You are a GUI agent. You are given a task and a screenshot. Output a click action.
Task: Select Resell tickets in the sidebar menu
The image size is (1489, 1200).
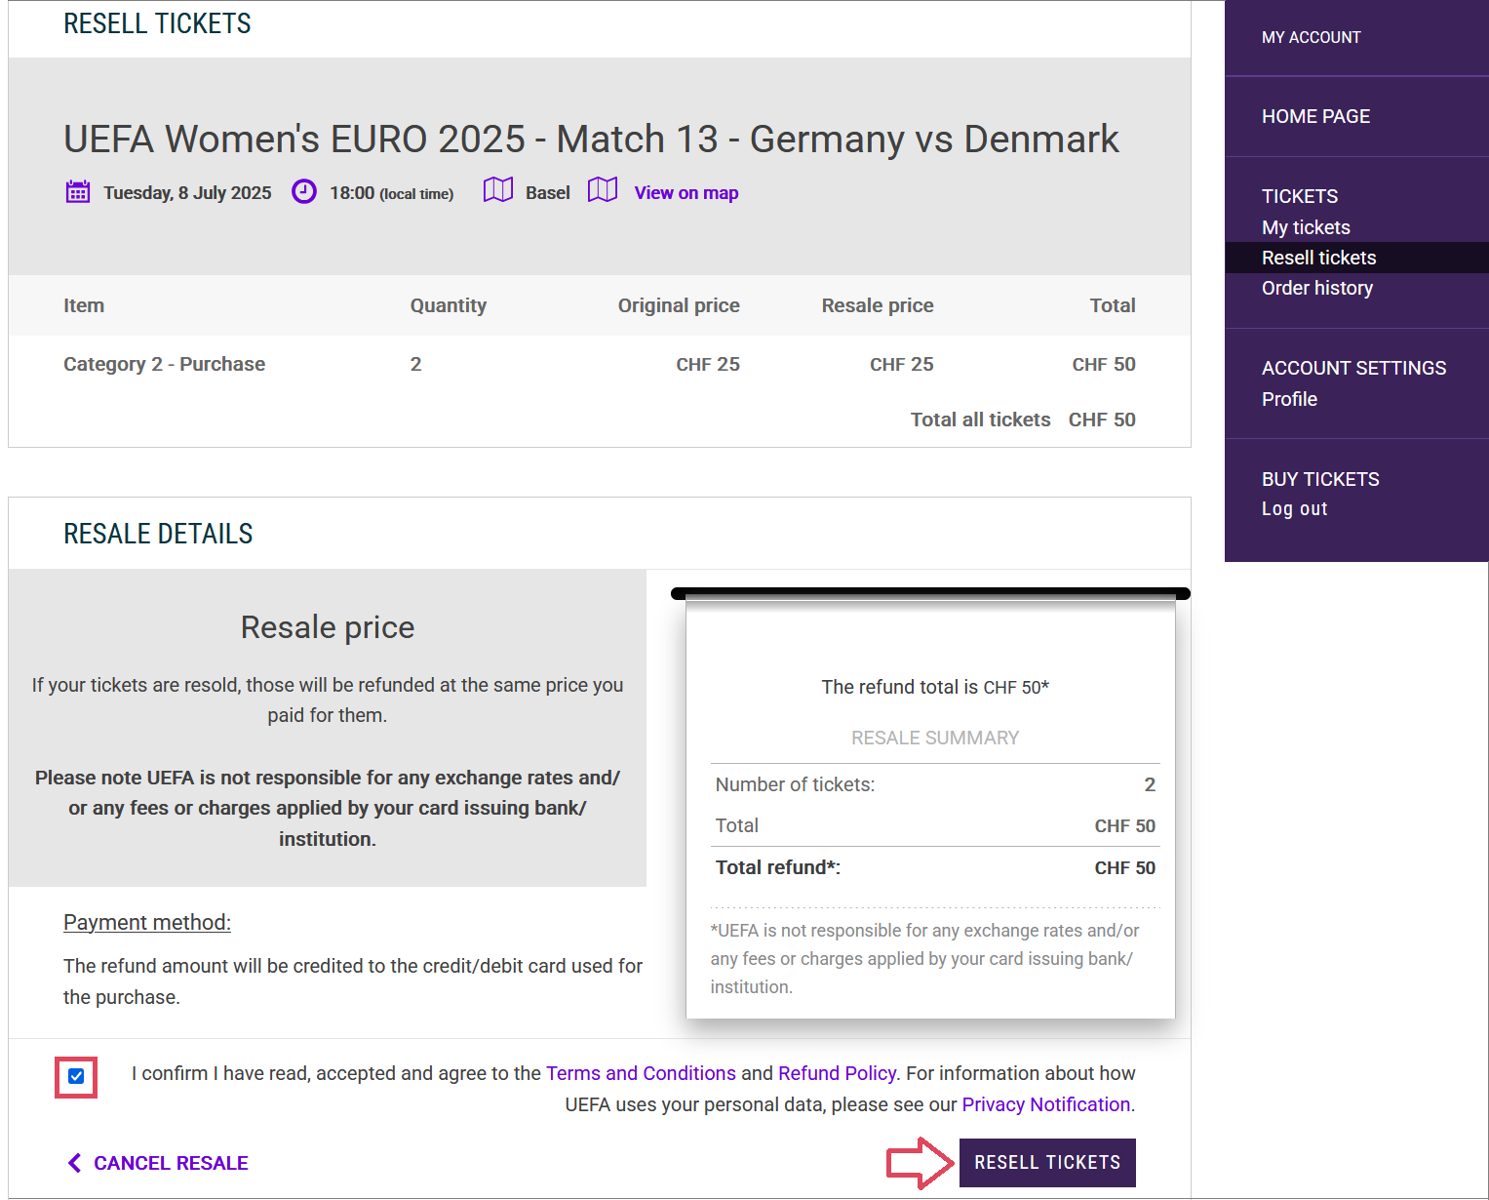(x=1356, y=258)
